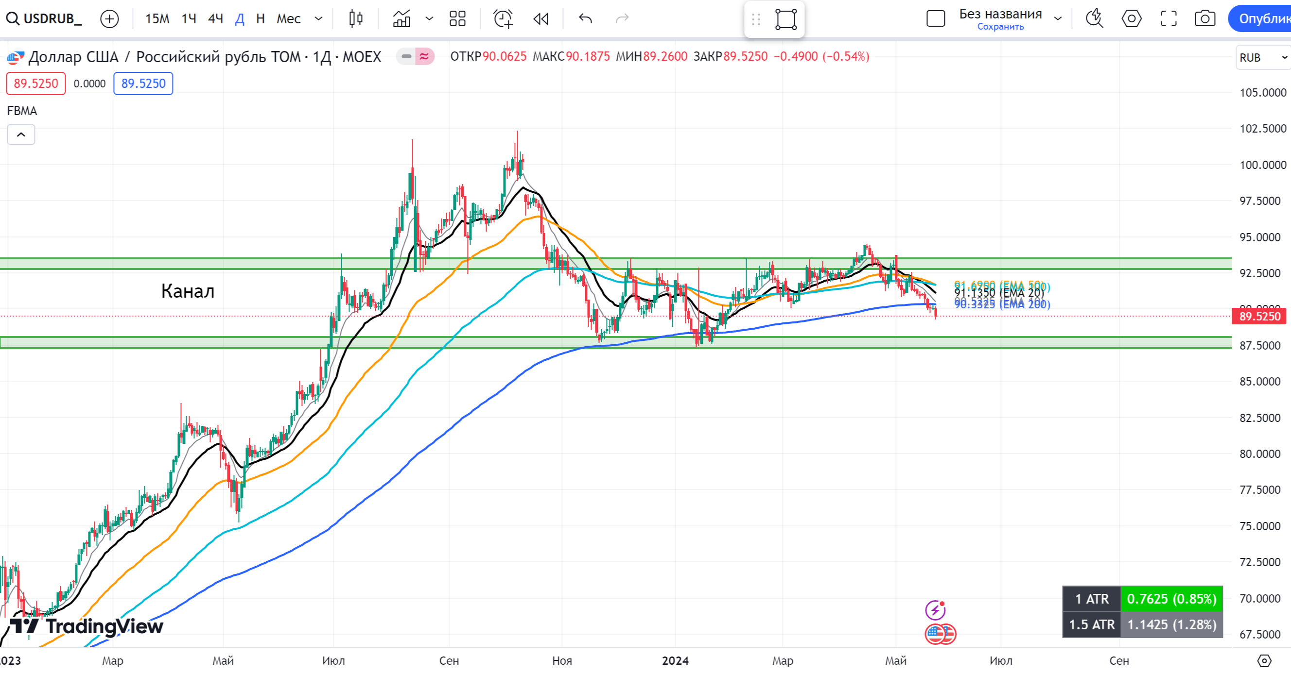Toggle the pink approximate-equal symbol status pill
Screen dimensions: 1291x673
tap(424, 57)
